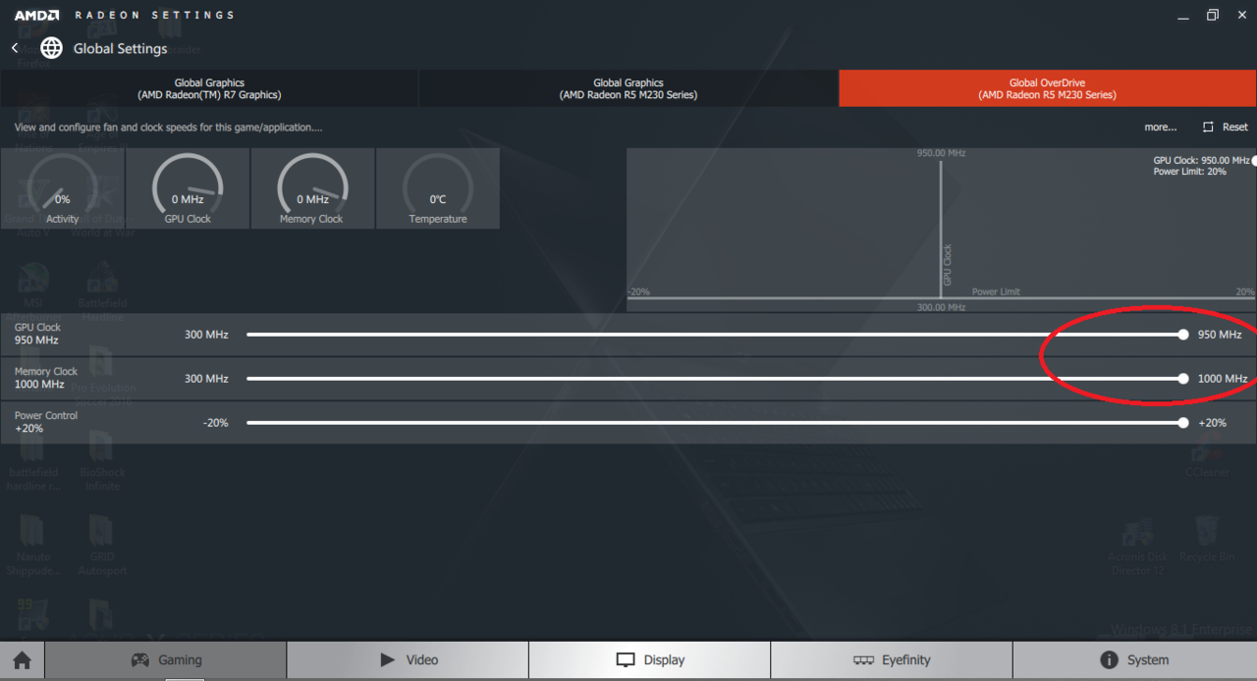The width and height of the screenshot is (1257, 681).
Task: Select Global Graphics Radeon R5 M230 tab
Action: point(628,88)
